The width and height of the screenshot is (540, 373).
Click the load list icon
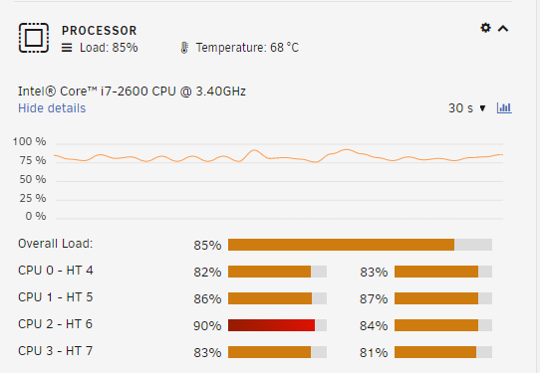[x=67, y=48]
